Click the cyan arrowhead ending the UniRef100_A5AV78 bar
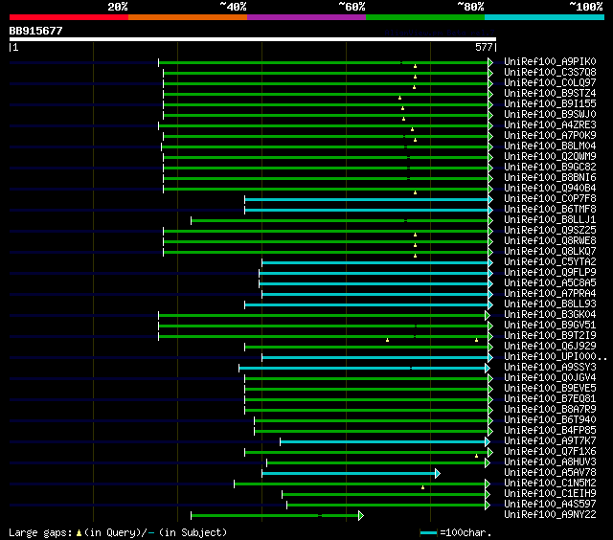Viewport: 613px width, 540px height. [x=438, y=474]
